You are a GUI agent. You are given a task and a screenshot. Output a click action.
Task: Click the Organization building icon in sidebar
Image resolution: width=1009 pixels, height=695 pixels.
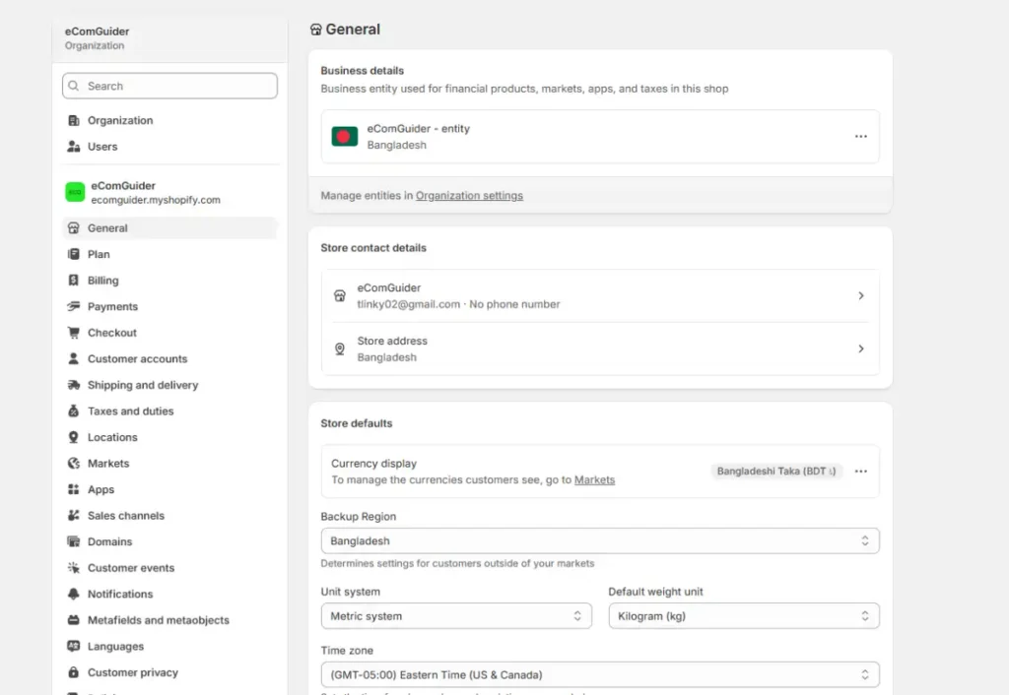pyautogui.click(x=73, y=120)
